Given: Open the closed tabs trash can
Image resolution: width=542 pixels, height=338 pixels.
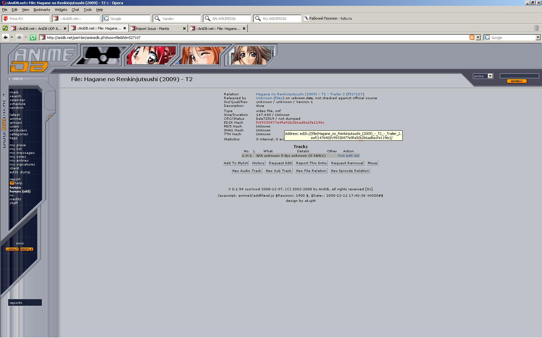Looking at the screenshot, I should click(x=536, y=28).
